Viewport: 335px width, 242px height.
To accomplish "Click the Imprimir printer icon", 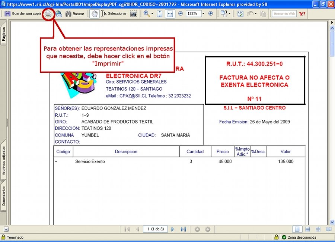I will [x=48, y=14].
